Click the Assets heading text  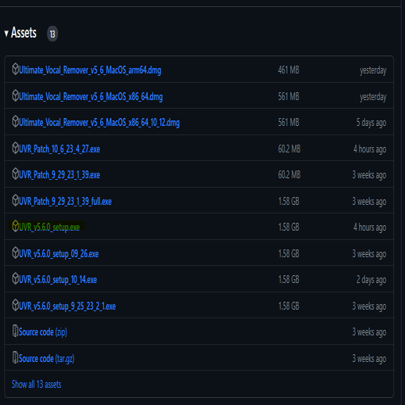click(23, 33)
